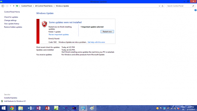The image size is (197, 111).
Task: Click the ENG US language indicator
Action: (x=183, y=108)
